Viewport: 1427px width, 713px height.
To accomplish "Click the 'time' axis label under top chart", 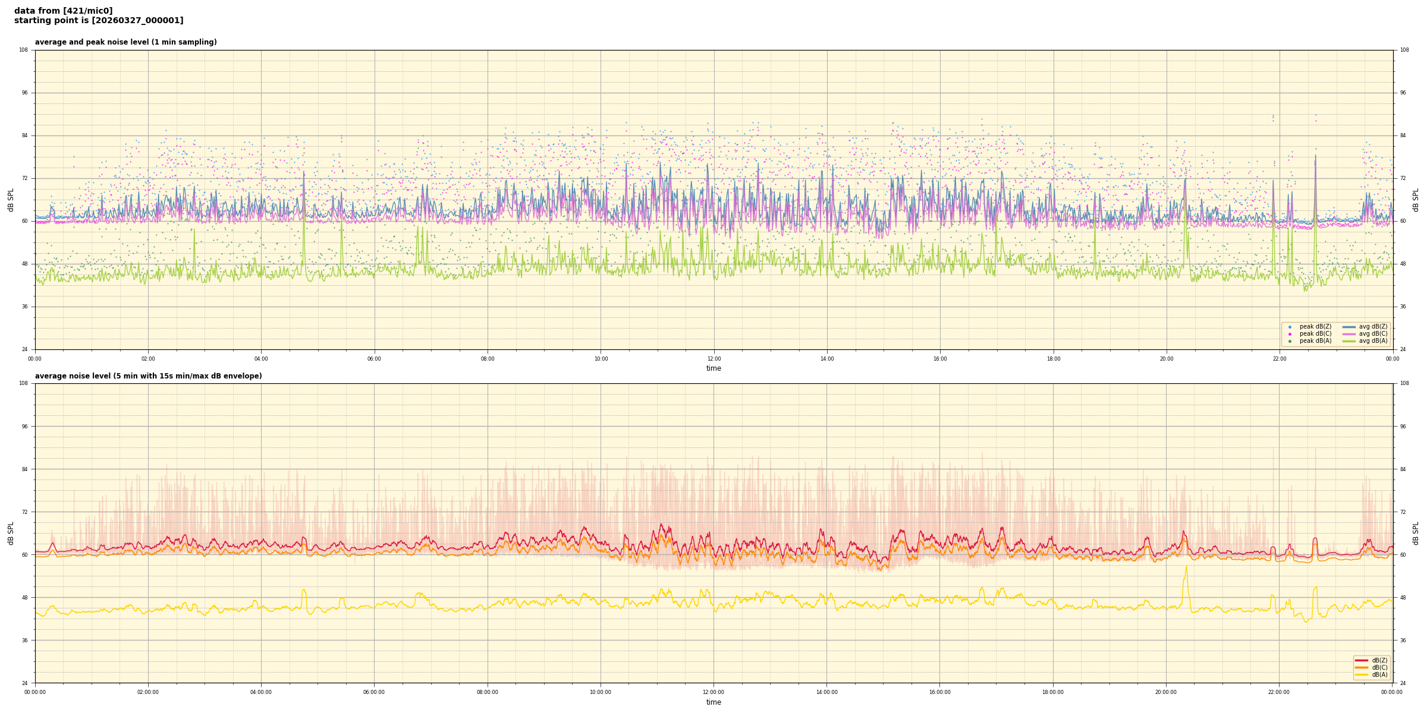I will point(713,368).
